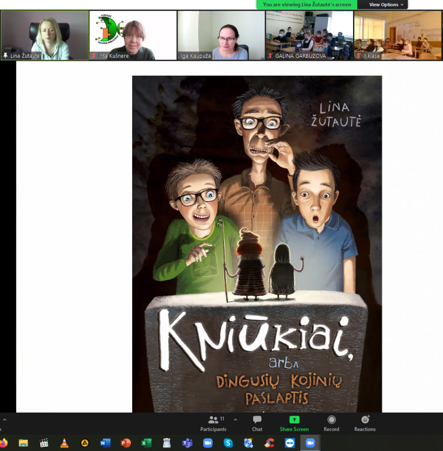The height and width of the screenshot is (451, 443).
Task: Open the View Options dropdown
Action: 386,4
